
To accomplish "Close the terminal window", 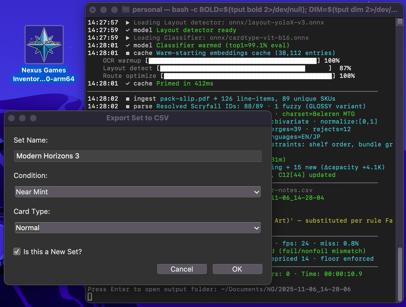I will pos(93,10).
